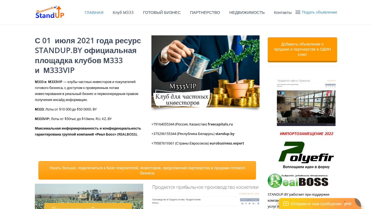Open the Продается кафе в Пружанах listing thumbnail
Viewport: 372px width, 209px height.
click(x=306, y=102)
